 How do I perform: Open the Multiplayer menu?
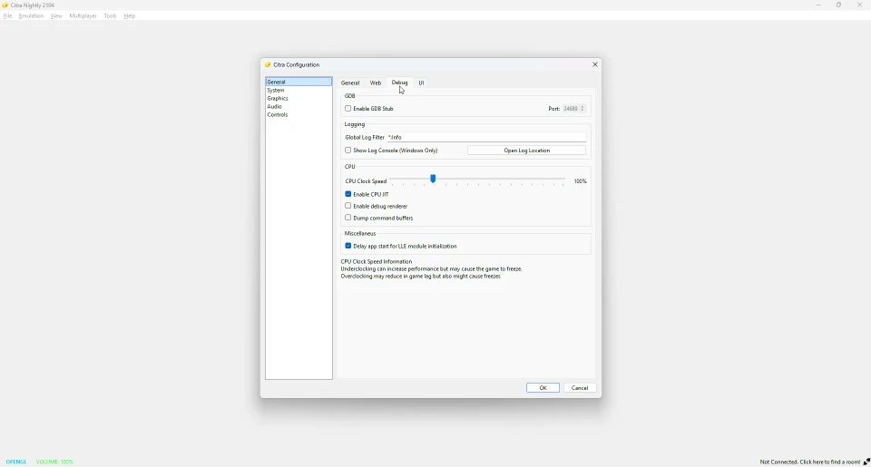[83, 16]
